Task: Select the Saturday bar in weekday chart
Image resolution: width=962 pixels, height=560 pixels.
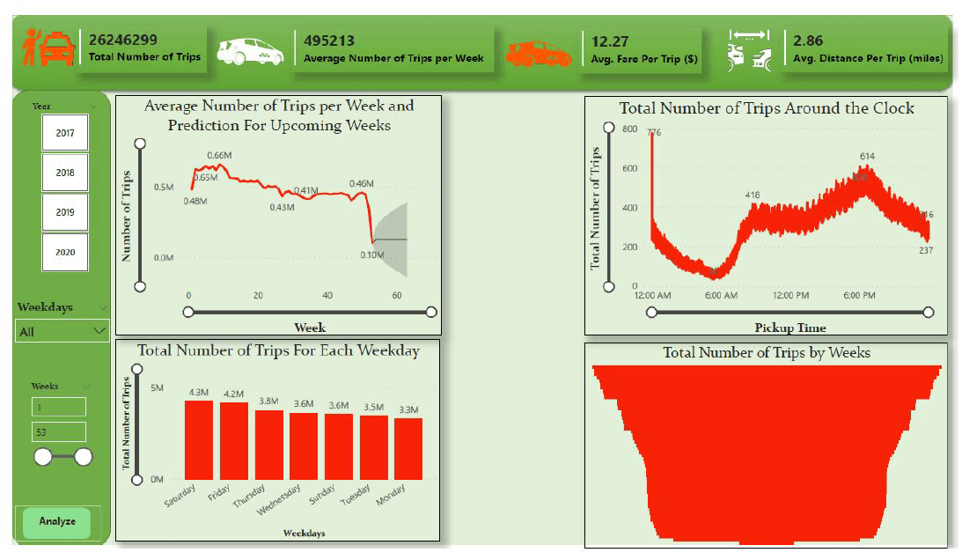Action: 199,439
